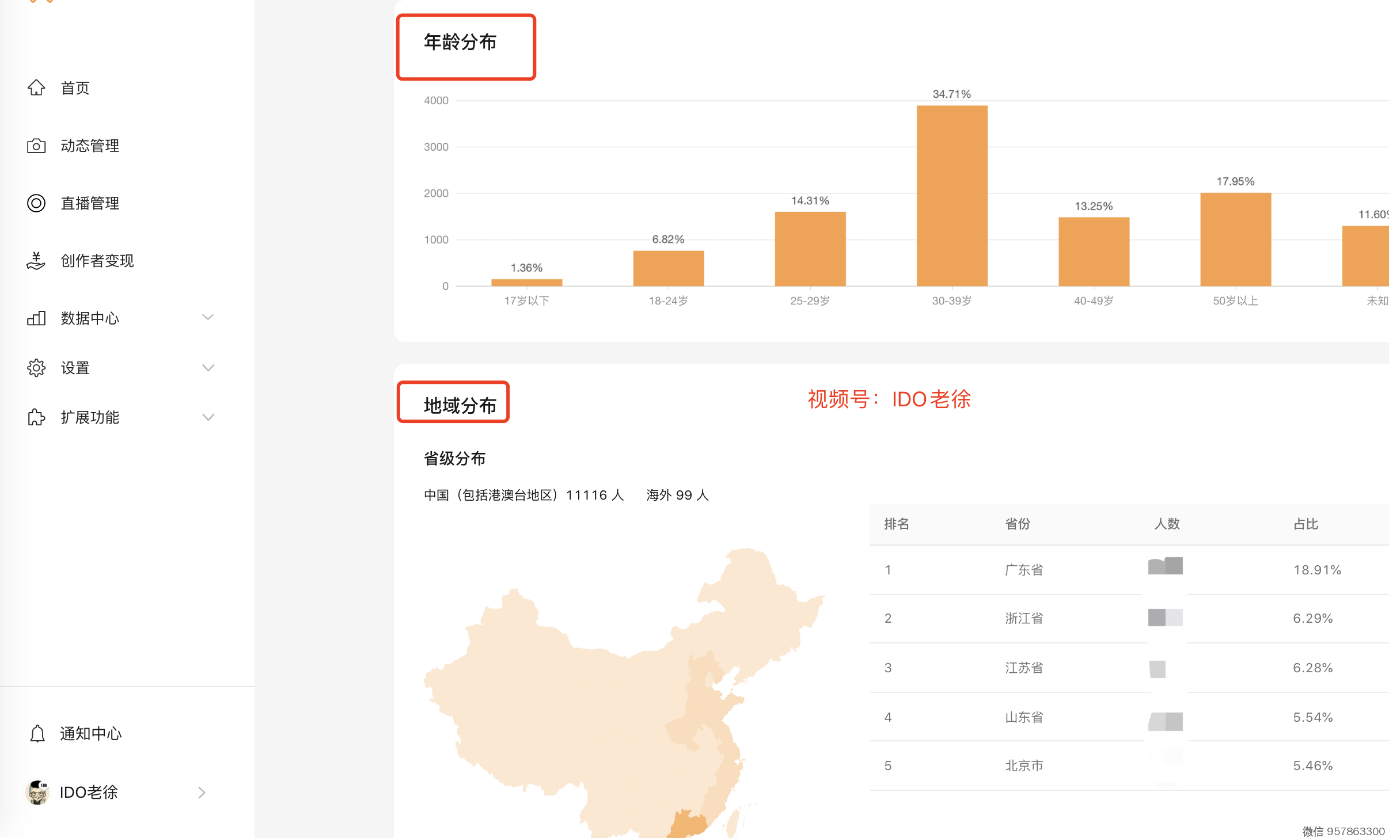The image size is (1389, 838).
Task: Click the bar chart 数据中心 icon
Action: click(x=36, y=318)
